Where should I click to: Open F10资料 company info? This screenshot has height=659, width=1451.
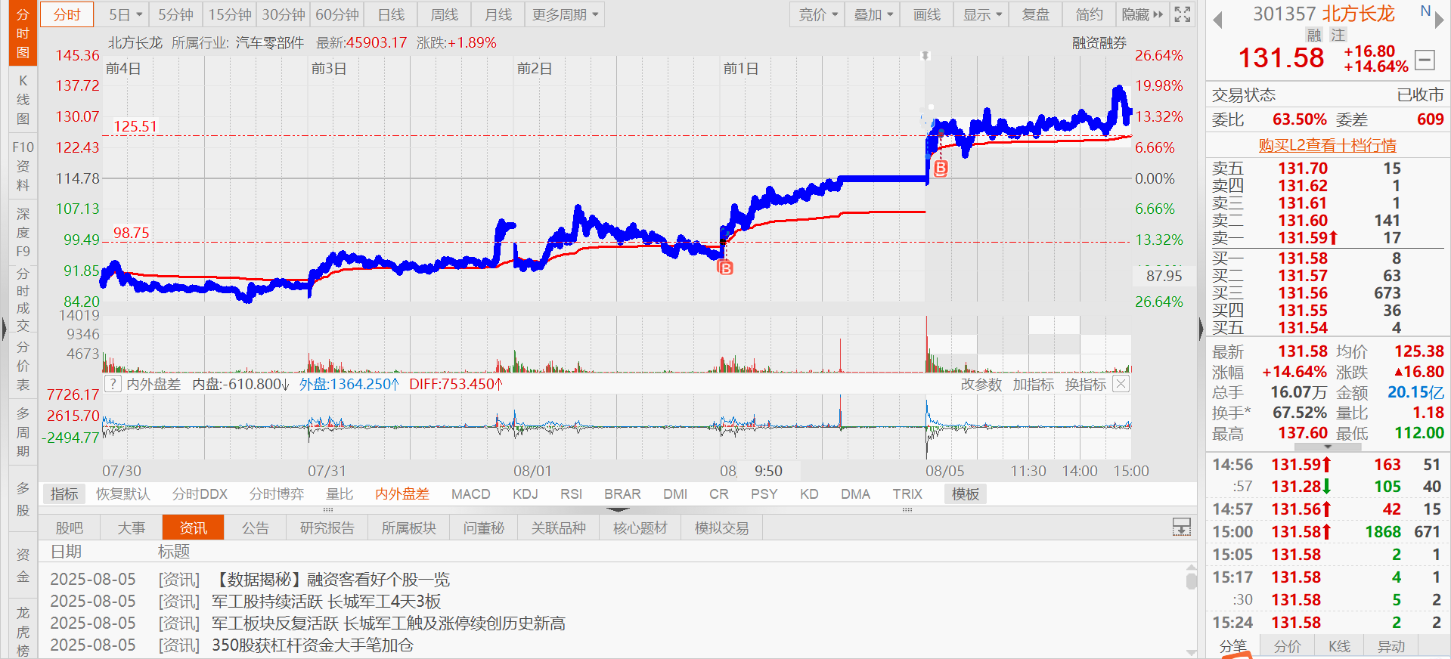click(x=23, y=166)
